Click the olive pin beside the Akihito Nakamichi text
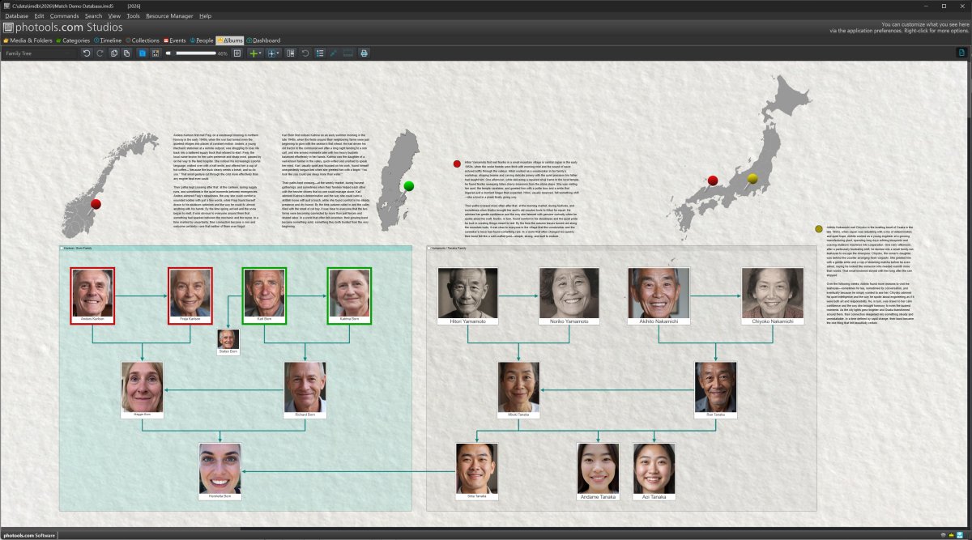Viewport: 972px width, 540px height. [x=818, y=230]
